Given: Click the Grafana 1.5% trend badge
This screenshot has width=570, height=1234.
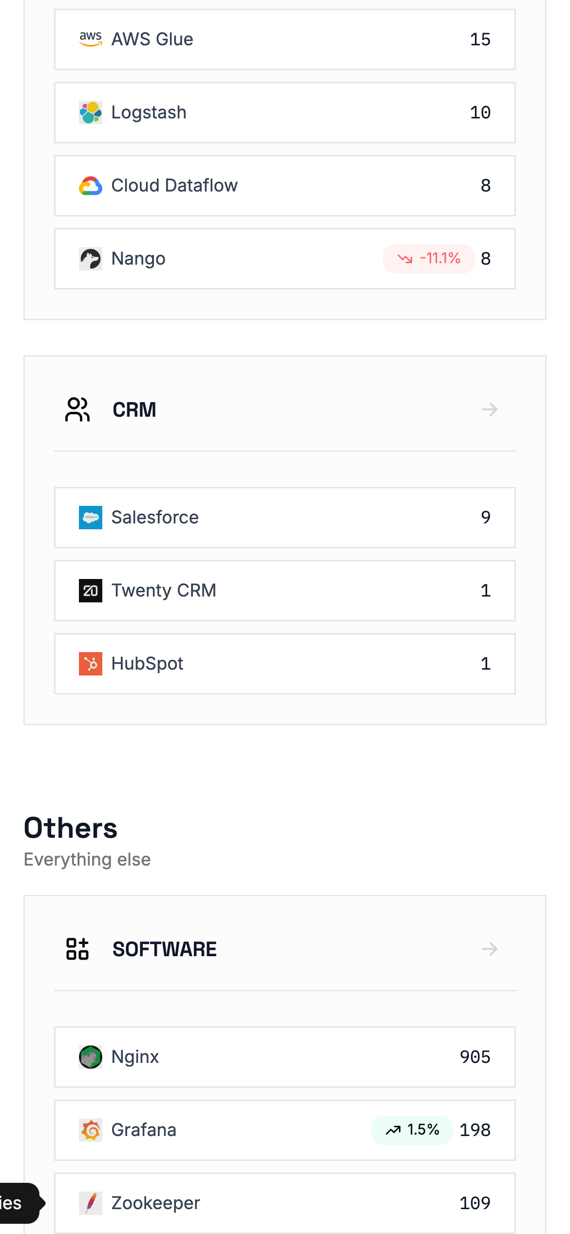Looking at the screenshot, I should click(412, 1130).
